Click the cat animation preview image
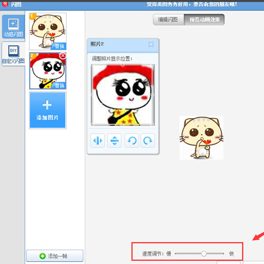This screenshot has width=264, height=264. coord(201,138)
